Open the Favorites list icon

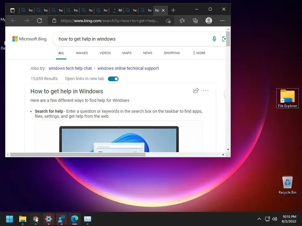coord(182,21)
